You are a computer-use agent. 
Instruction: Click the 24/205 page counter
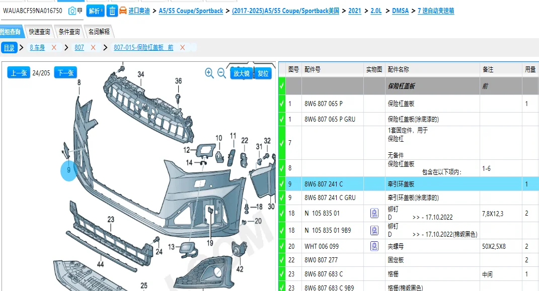41,73
